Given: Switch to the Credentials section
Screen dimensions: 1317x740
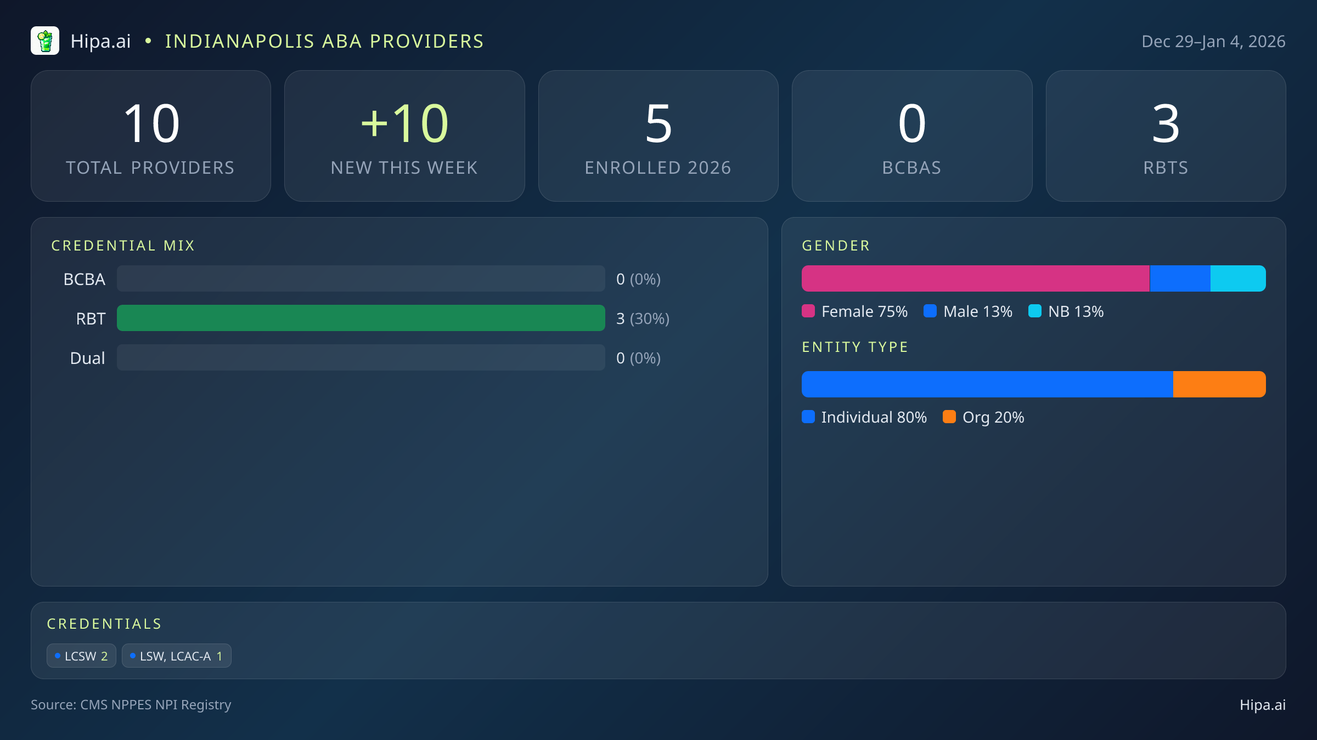Looking at the screenshot, I should click(x=104, y=623).
